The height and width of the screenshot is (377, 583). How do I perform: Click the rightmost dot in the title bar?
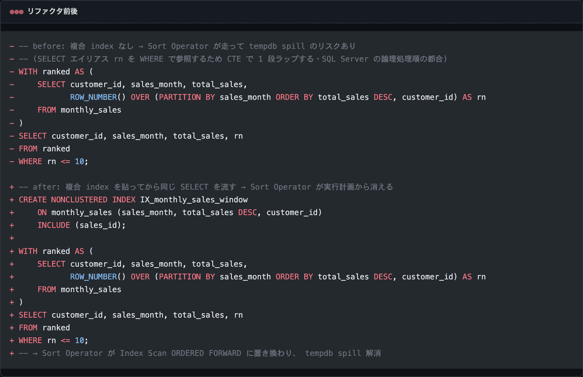tap(21, 12)
